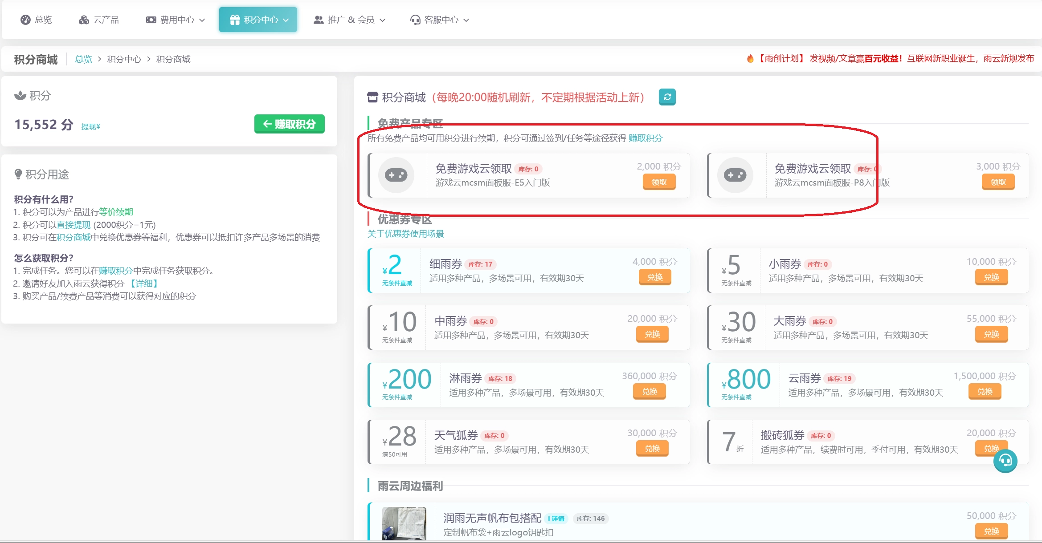Click the gamepad icon for E5入门版
The width and height of the screenshot is (1042, 543).
coord(396,175)
